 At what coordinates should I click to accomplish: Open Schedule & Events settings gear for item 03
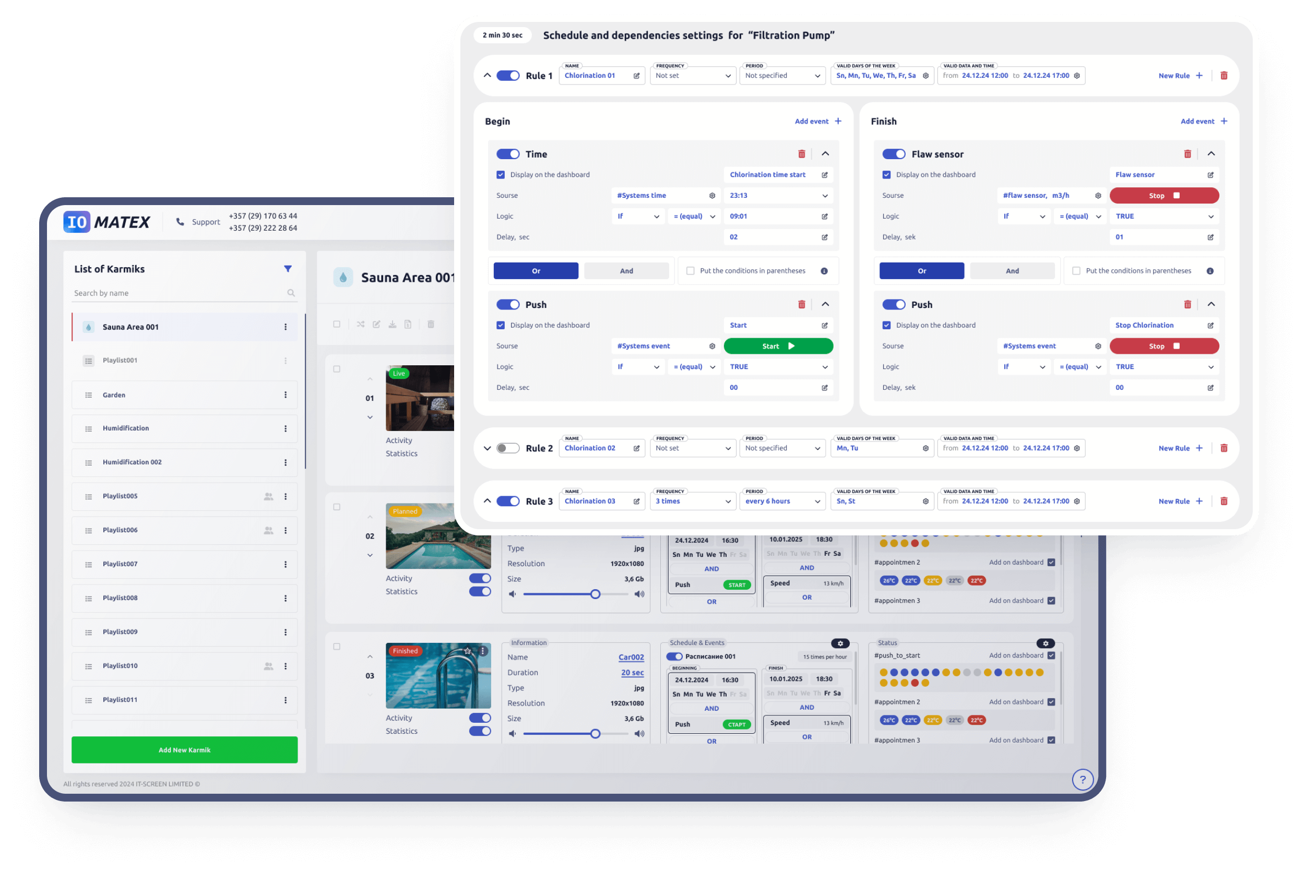pos(840,643)
